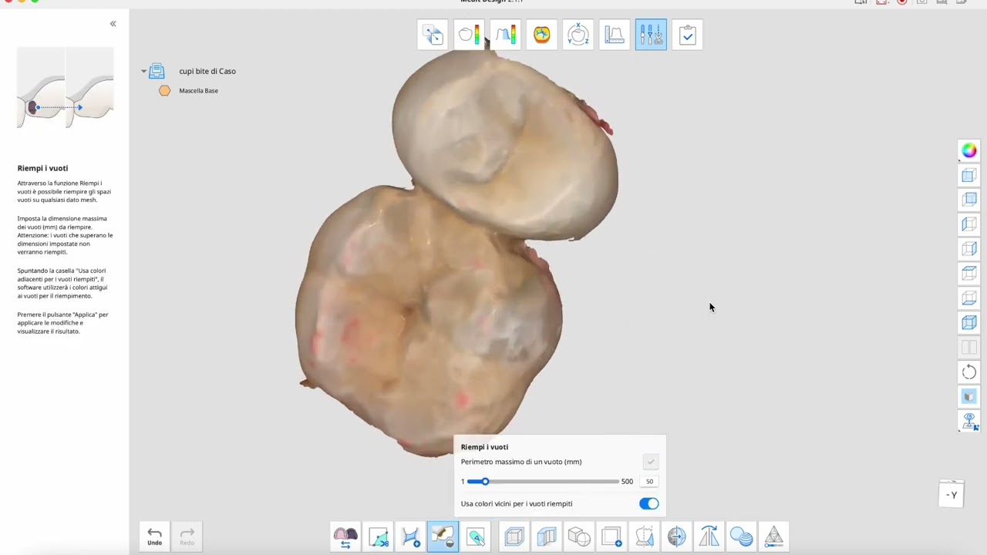Select the third cube view orientation icon
Screen dimensions: 987x555
(969, 224)
